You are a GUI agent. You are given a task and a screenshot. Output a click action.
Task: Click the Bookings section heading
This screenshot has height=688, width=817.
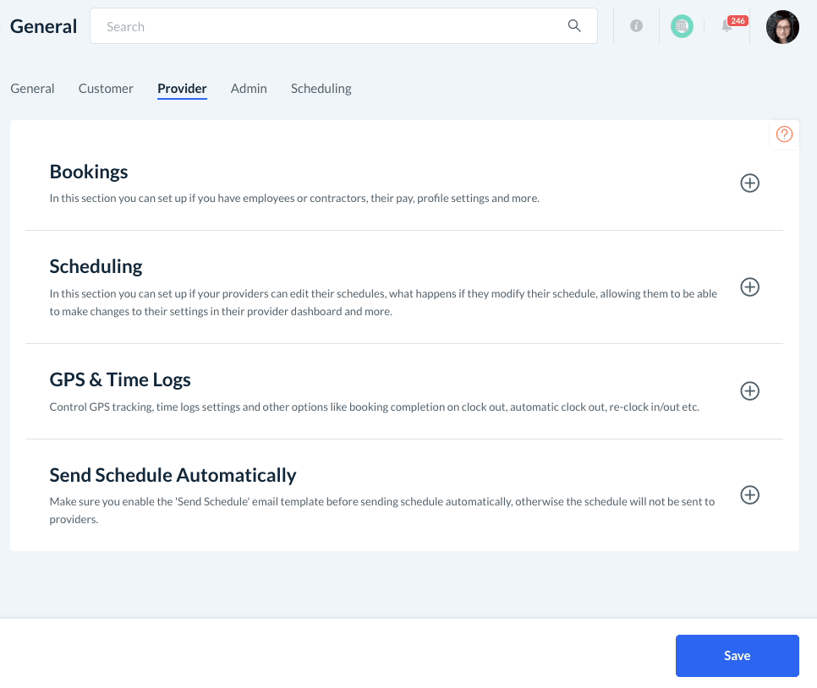point(89,172)
